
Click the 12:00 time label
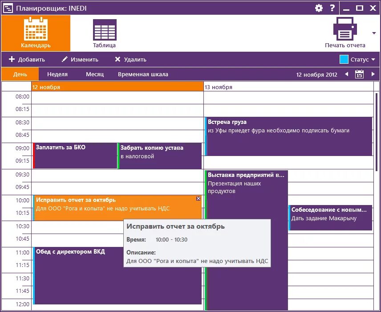[x=22, y=304]
